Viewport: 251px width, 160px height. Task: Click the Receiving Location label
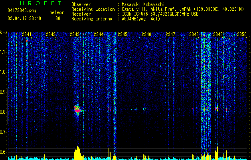[x=93, y=9]
